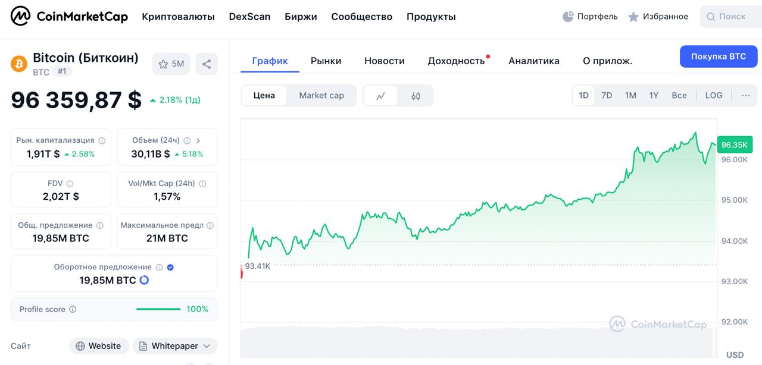
Task: Switch to the Рынки tab
Action: coord(326,61)
